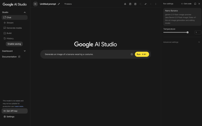The image size is (202, 126).
Task: Click the yellow Run button
Action: [142, 54]
